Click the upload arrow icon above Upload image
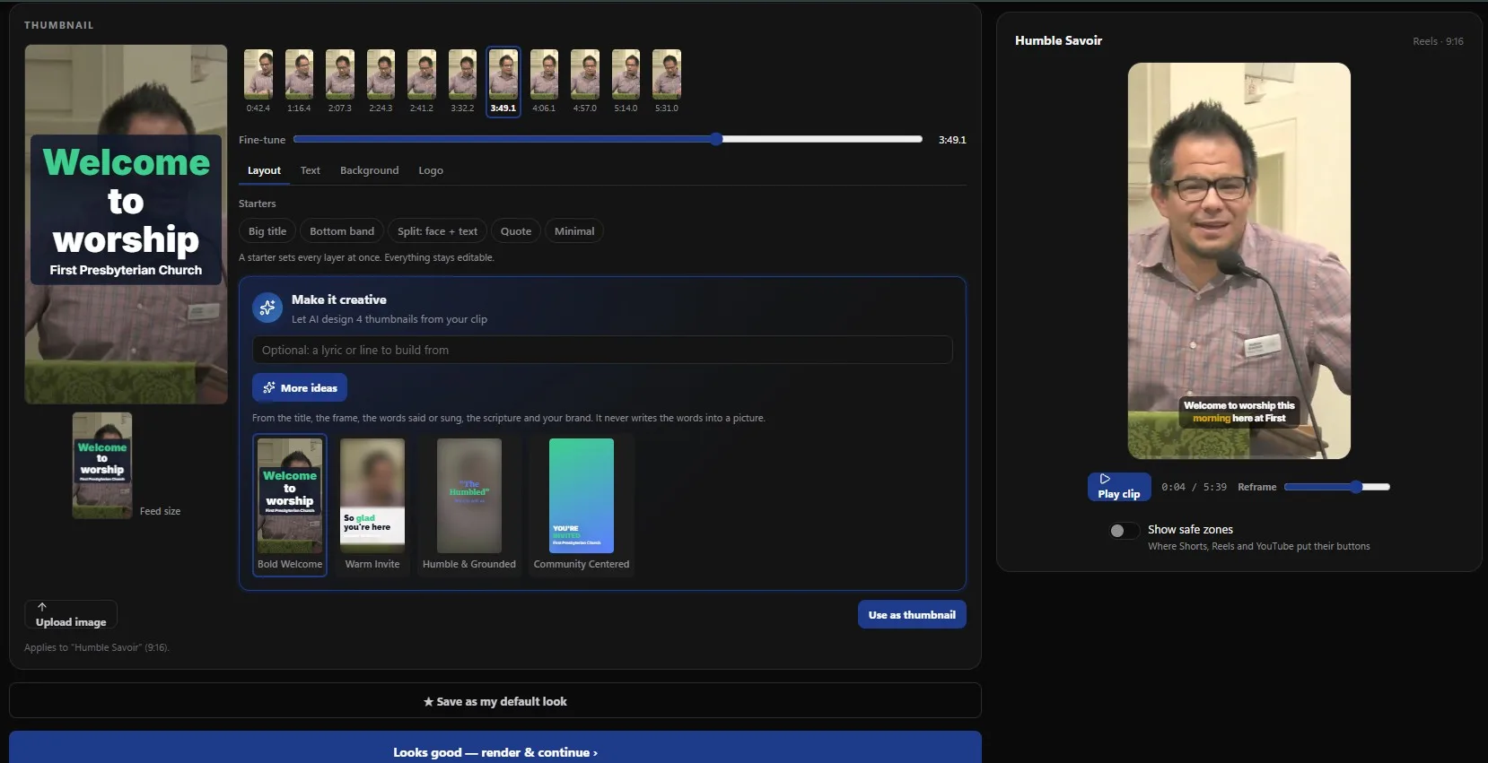 coord(42,607)
